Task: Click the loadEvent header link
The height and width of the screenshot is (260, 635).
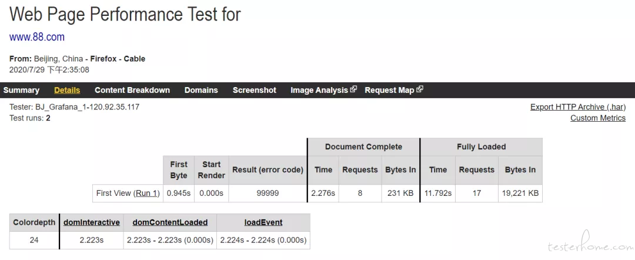Action: coord(263,222)
